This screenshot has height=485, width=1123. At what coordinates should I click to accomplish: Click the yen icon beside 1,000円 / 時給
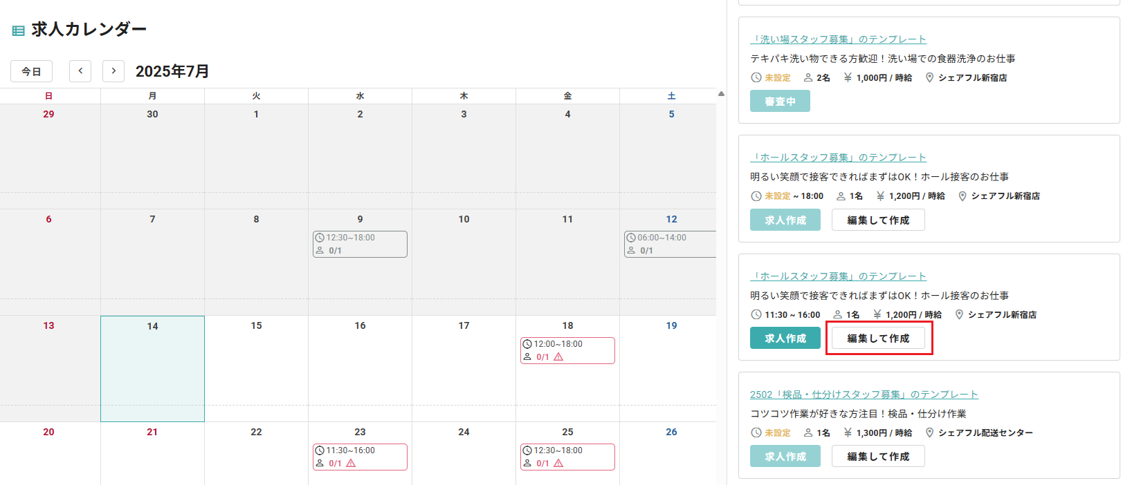click(848, 77)
